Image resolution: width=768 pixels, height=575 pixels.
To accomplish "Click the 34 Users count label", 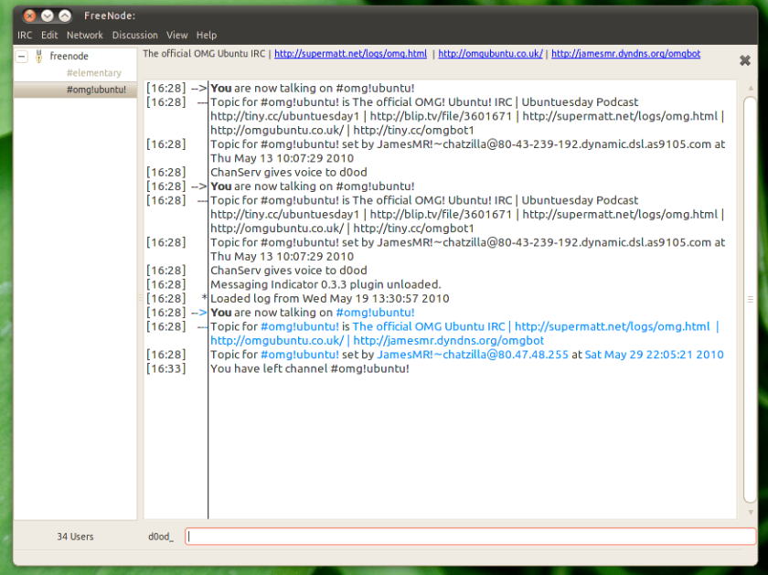I will [75, 537].
